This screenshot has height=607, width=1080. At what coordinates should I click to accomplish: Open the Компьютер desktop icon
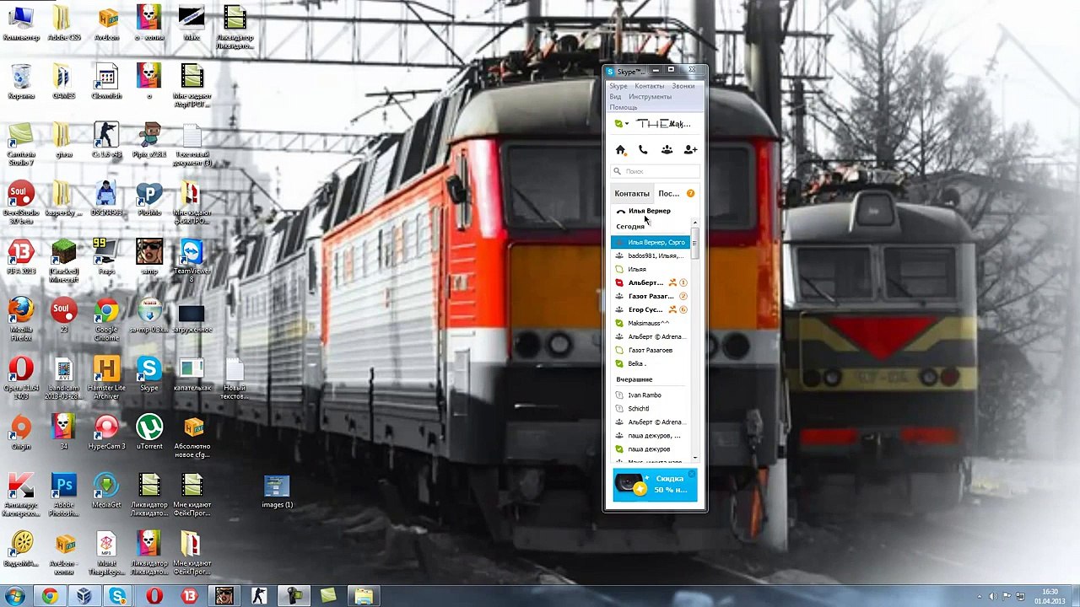click(x=20, y=24)
